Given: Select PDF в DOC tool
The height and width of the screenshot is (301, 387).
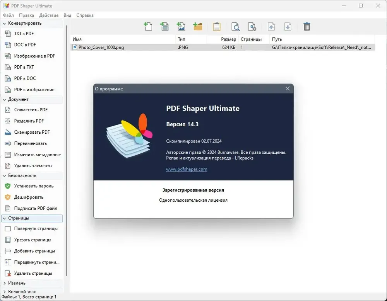Looking at the screenshot, I should click(x=25, y=78).
